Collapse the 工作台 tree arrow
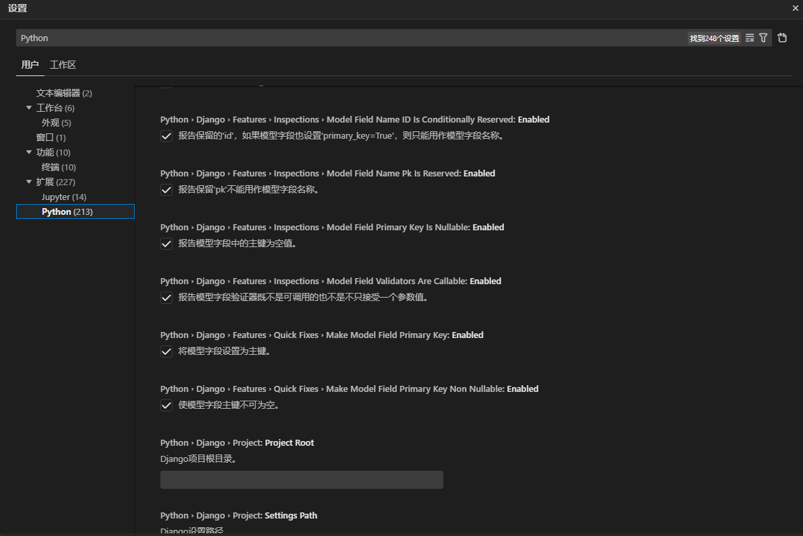 [x=29, y=108]
